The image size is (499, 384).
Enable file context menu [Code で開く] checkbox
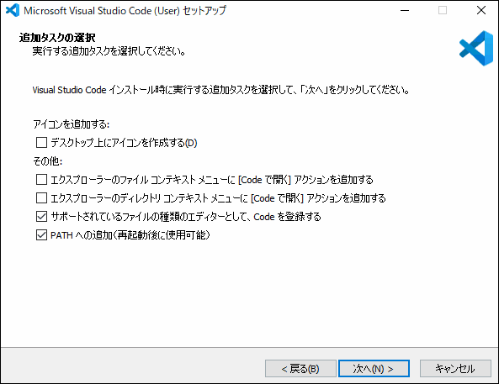(42, 180)
